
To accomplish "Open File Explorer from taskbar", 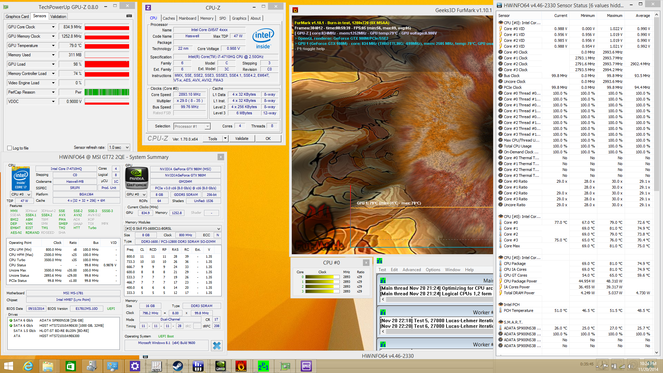I will click(x=48, y=366).
